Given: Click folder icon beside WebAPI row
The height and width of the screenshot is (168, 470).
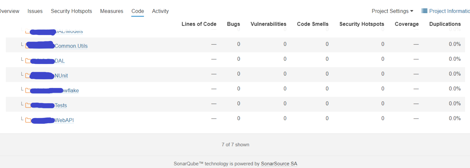Looking at the screenshot, I should coord(28,120).
